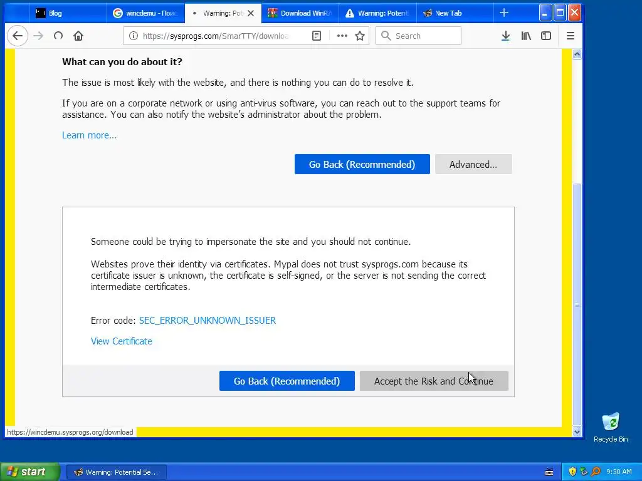Image resolution: width=642 pixels, height=481 pixels.
Task: Click the vertical scrollbar thumb
Action: (577, 305)
